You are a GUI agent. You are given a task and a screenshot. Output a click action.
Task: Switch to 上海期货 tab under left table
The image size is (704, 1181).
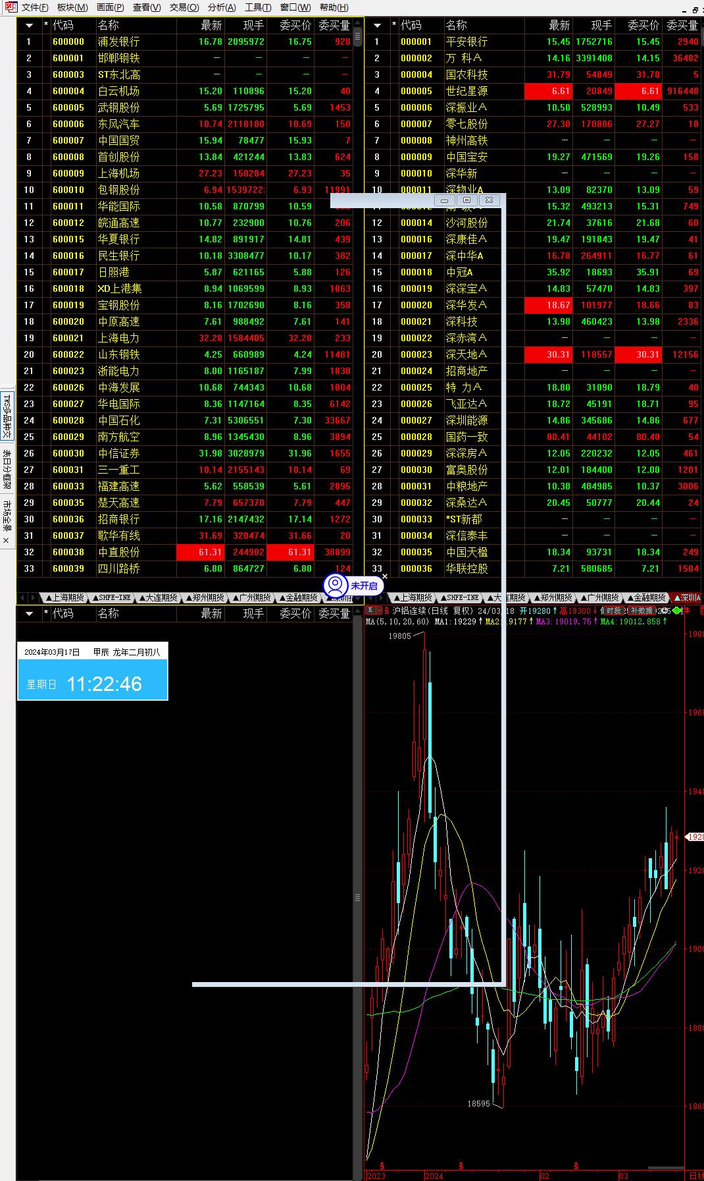(64, 597)
